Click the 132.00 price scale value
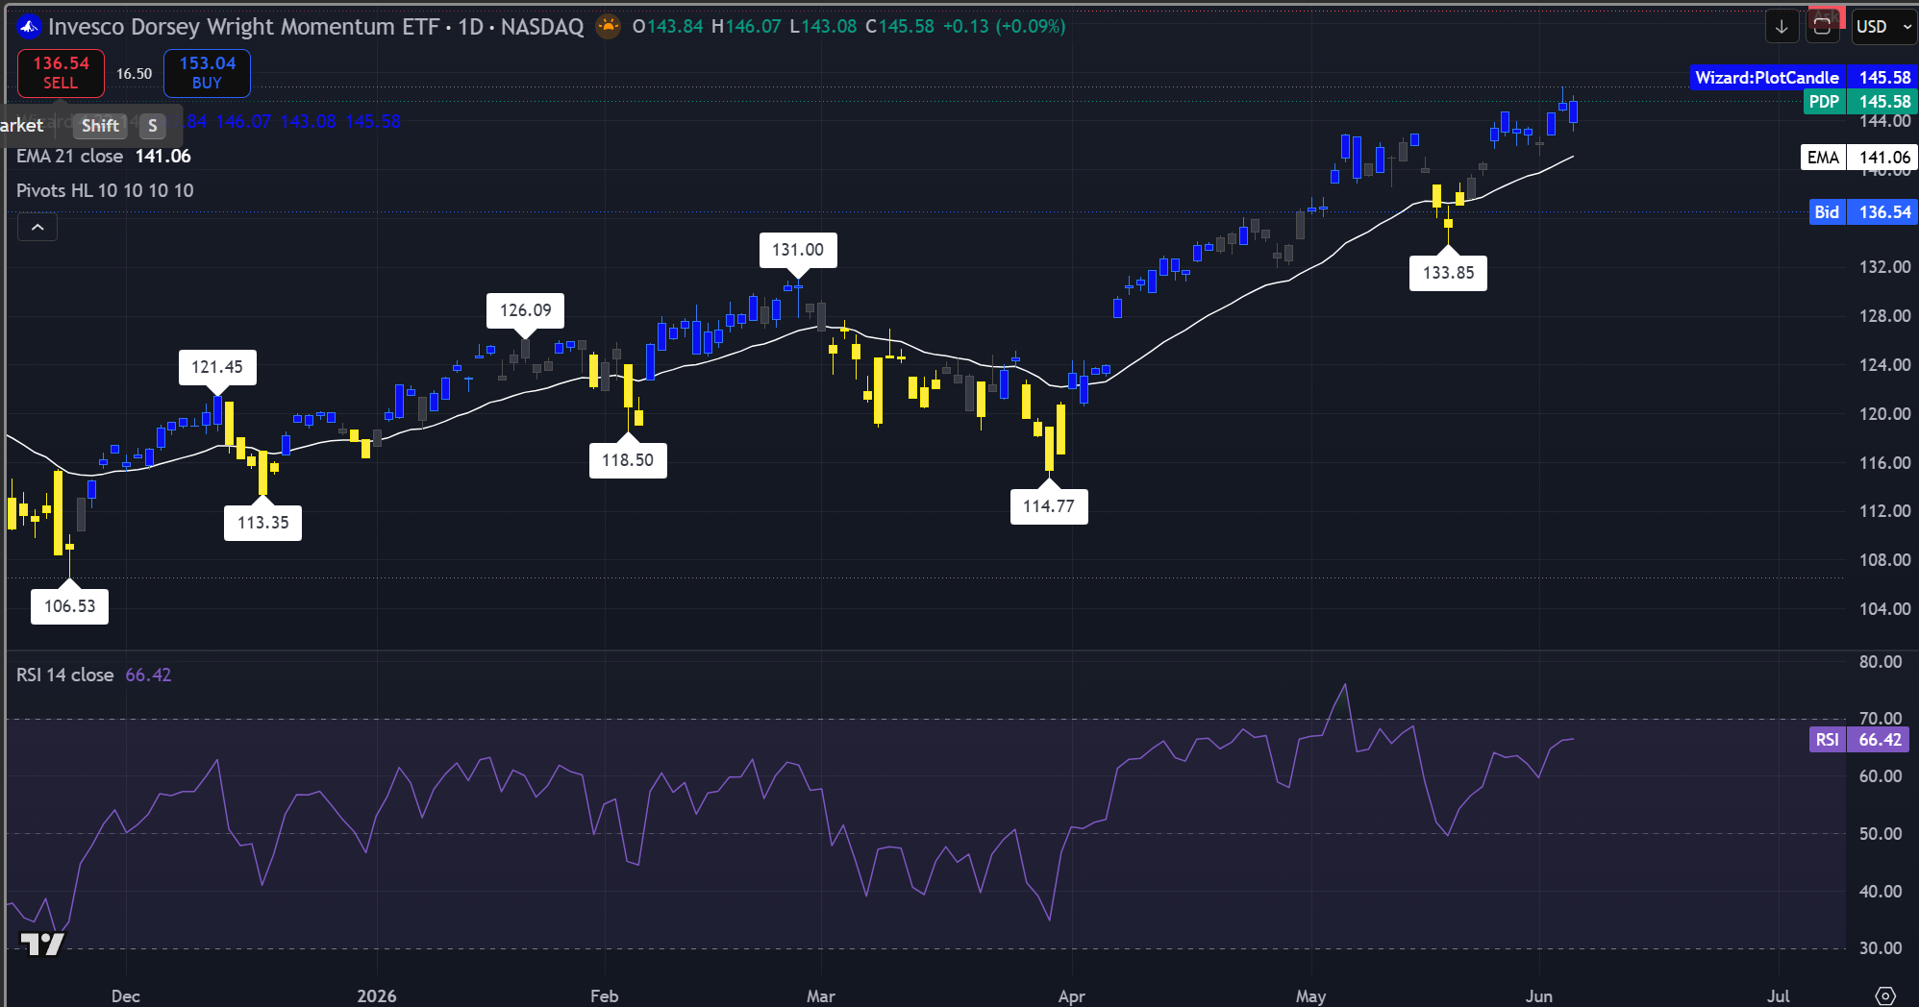Image resolution: width=1919 pixels, height=1007 pixels. pyautogui.click(x=1884, y=267)
